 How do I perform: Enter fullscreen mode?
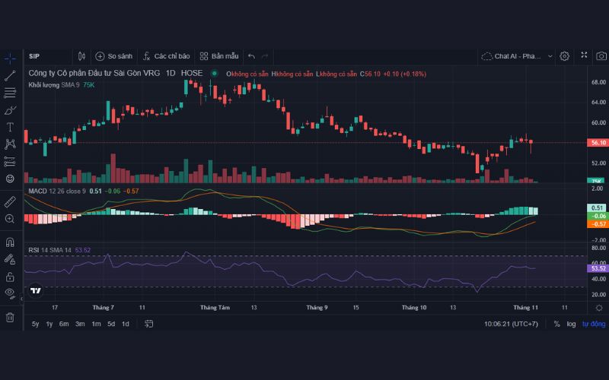584,56
